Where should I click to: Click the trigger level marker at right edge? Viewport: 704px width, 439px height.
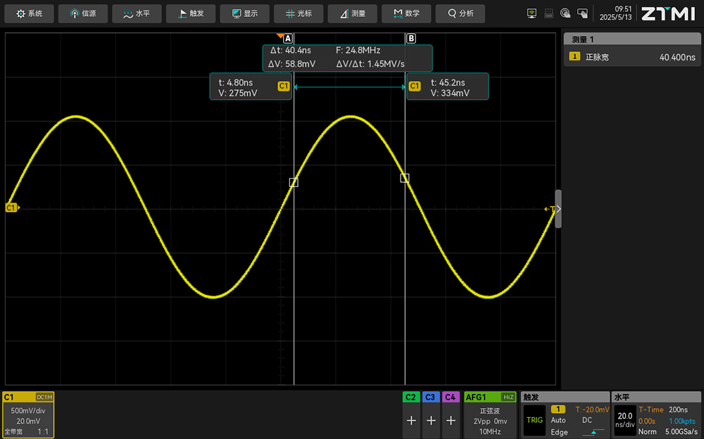[549, 209]
